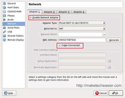Switch to the Adapter 4 tab
Screen dimensions: 125x98
pyautogui.click(x=79, y=12)
